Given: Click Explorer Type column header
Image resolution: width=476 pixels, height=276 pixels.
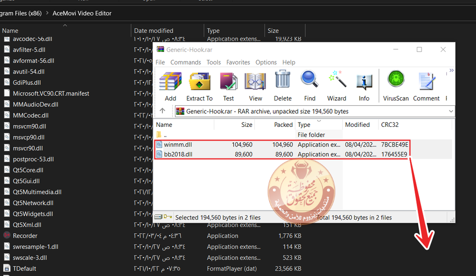Looking at the screenshot, I should point(213,31).
